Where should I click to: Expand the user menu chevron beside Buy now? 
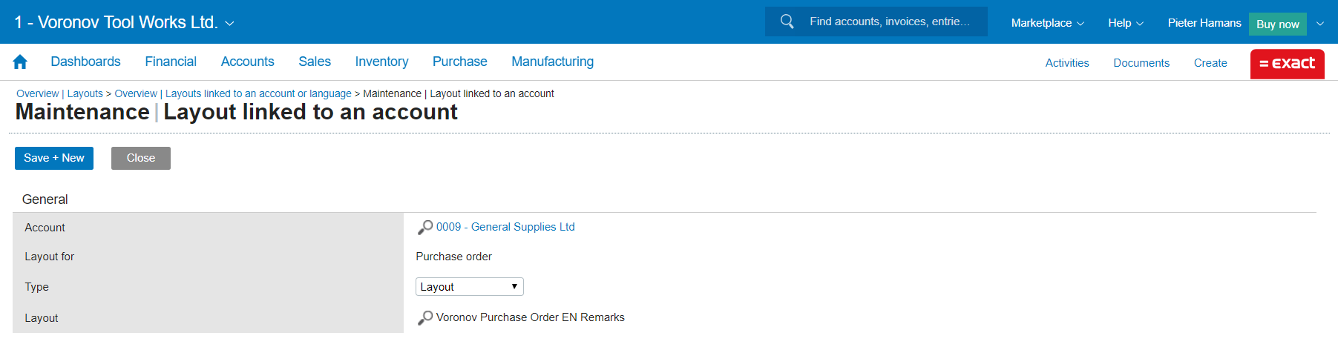[x=1320, y=24]
